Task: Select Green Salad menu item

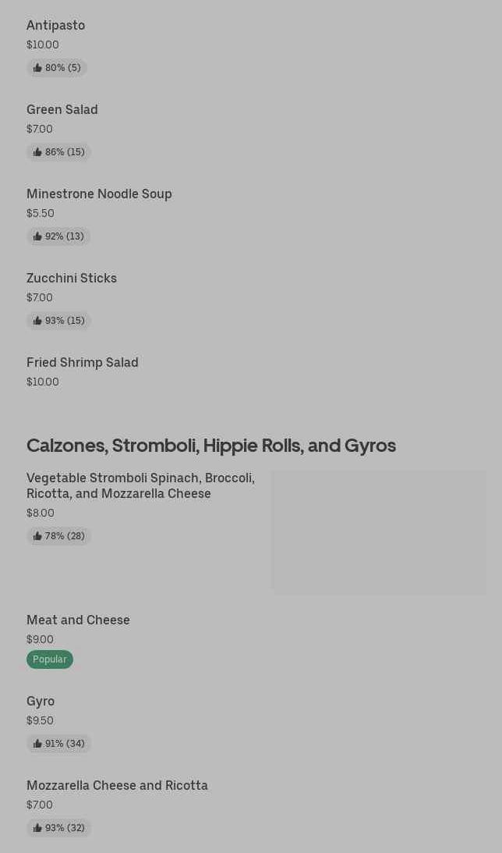Action: pos(62,110)
